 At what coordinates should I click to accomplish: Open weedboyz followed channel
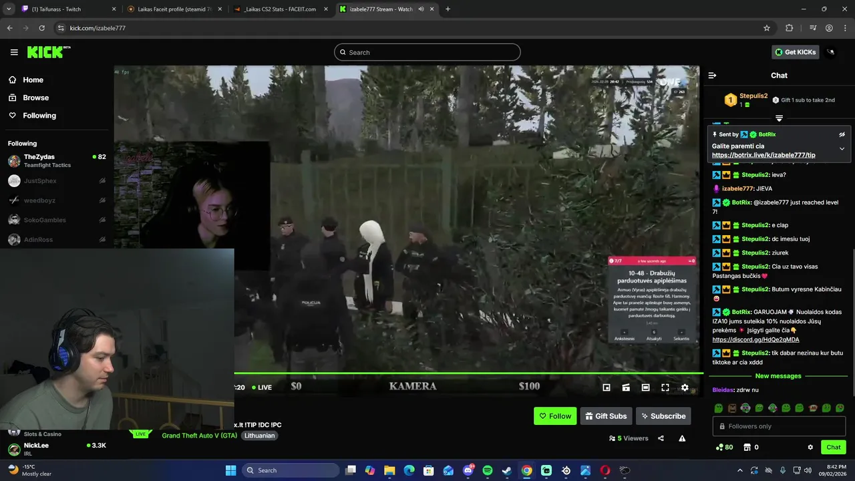pyautogui.click(x=57, y=200)
